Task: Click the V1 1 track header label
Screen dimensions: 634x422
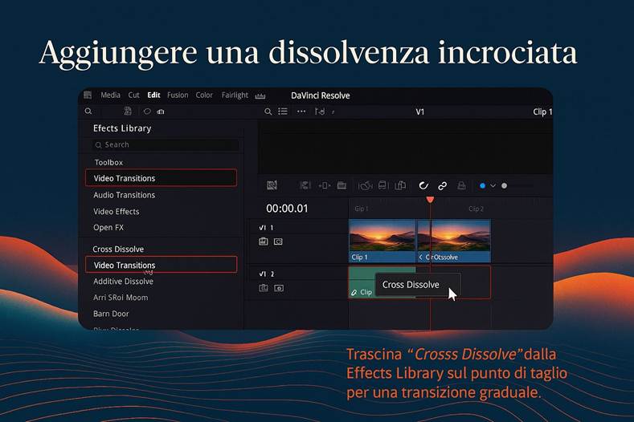Action: [x=267, y=228]
